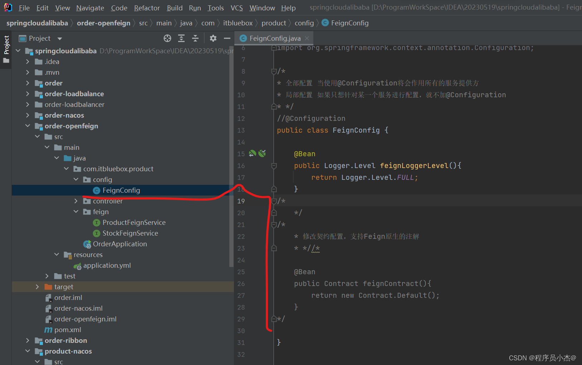Image resolution: width=582 pixels, height=365 pixels.
Task: Click the second Spring gutter icon on line 15
Action: click(262, 153)
